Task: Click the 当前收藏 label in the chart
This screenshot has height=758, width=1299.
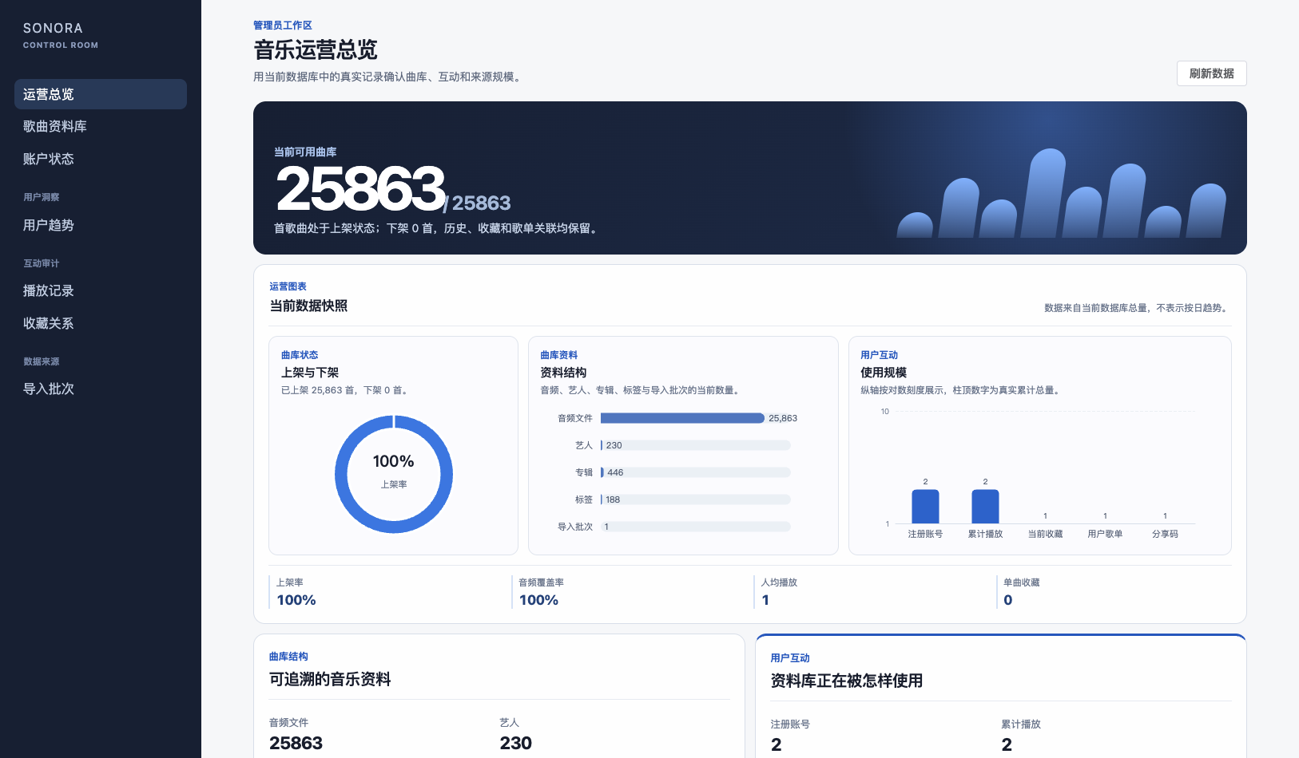Action: [1045, 534]
